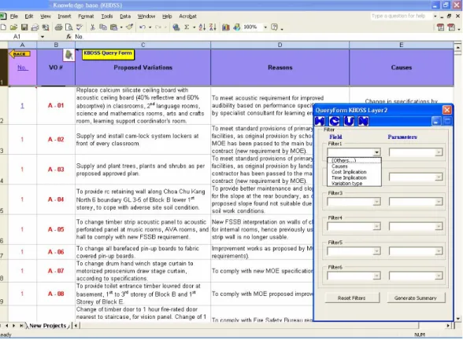Open the File menu
The height and width of the screenshot is (340, 463).
click(x=14, y=16)
